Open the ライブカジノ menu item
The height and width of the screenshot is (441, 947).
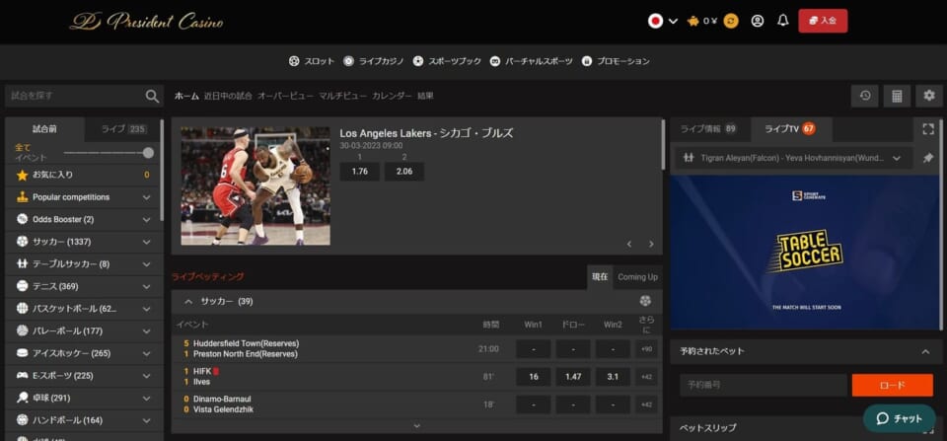click(x=374, y=61)
